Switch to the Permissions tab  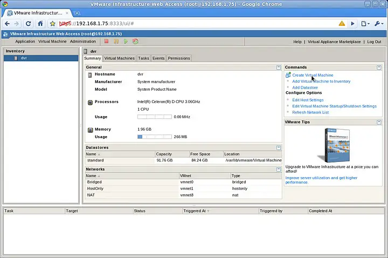tap(179, 58)
